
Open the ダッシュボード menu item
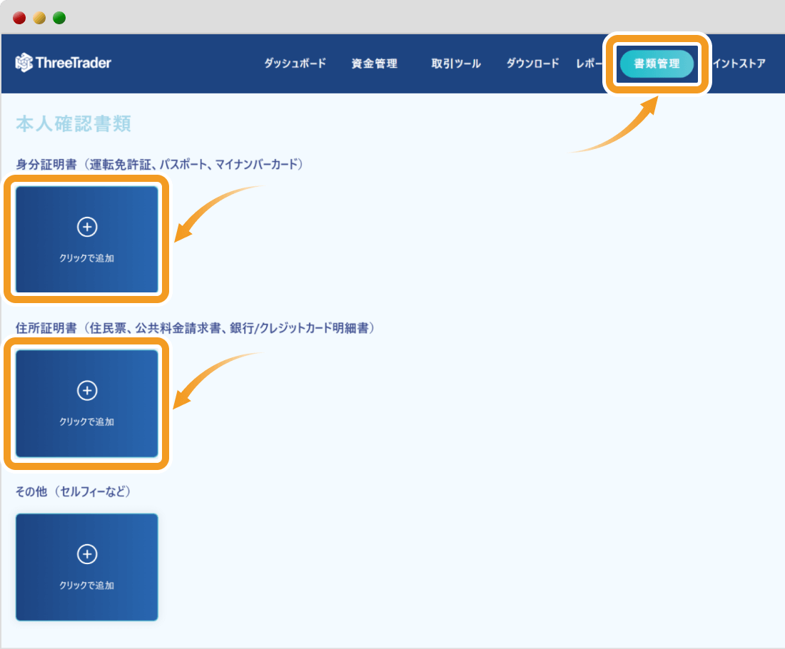(x=295, y=63)
